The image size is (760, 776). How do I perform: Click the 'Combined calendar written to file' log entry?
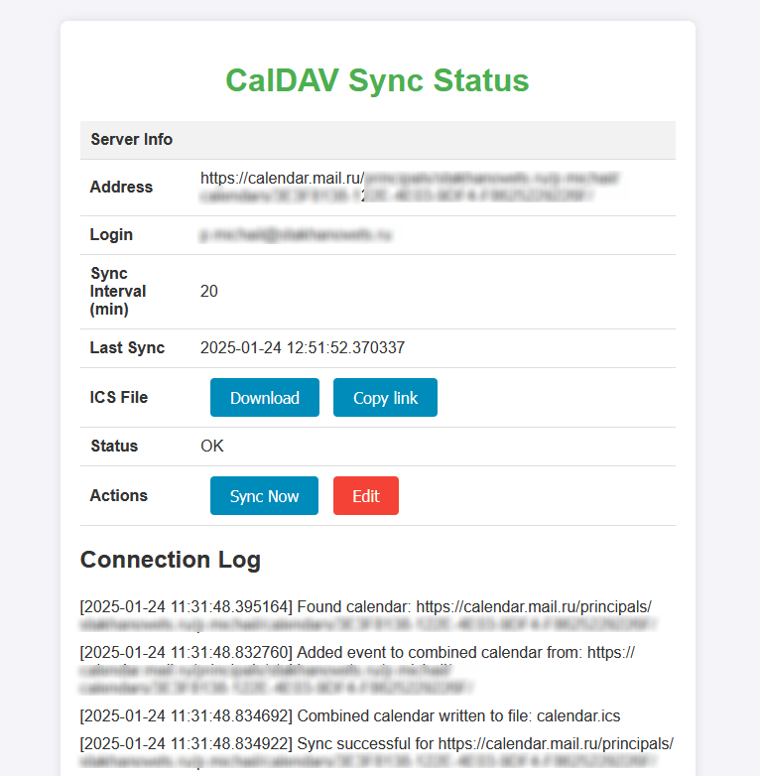click(349, 715)
